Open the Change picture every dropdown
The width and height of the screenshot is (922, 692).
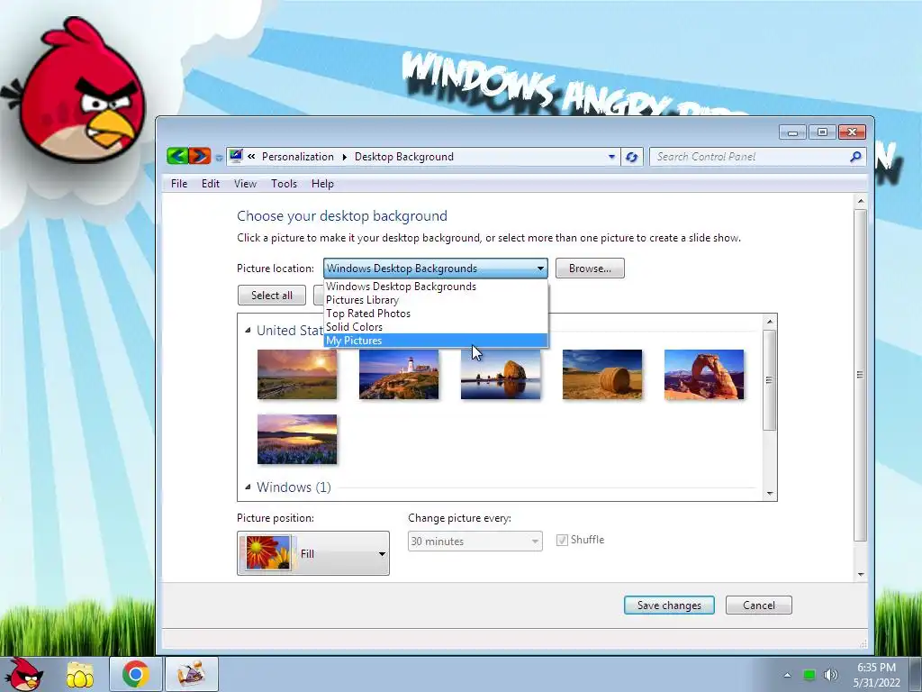(475, 541)
